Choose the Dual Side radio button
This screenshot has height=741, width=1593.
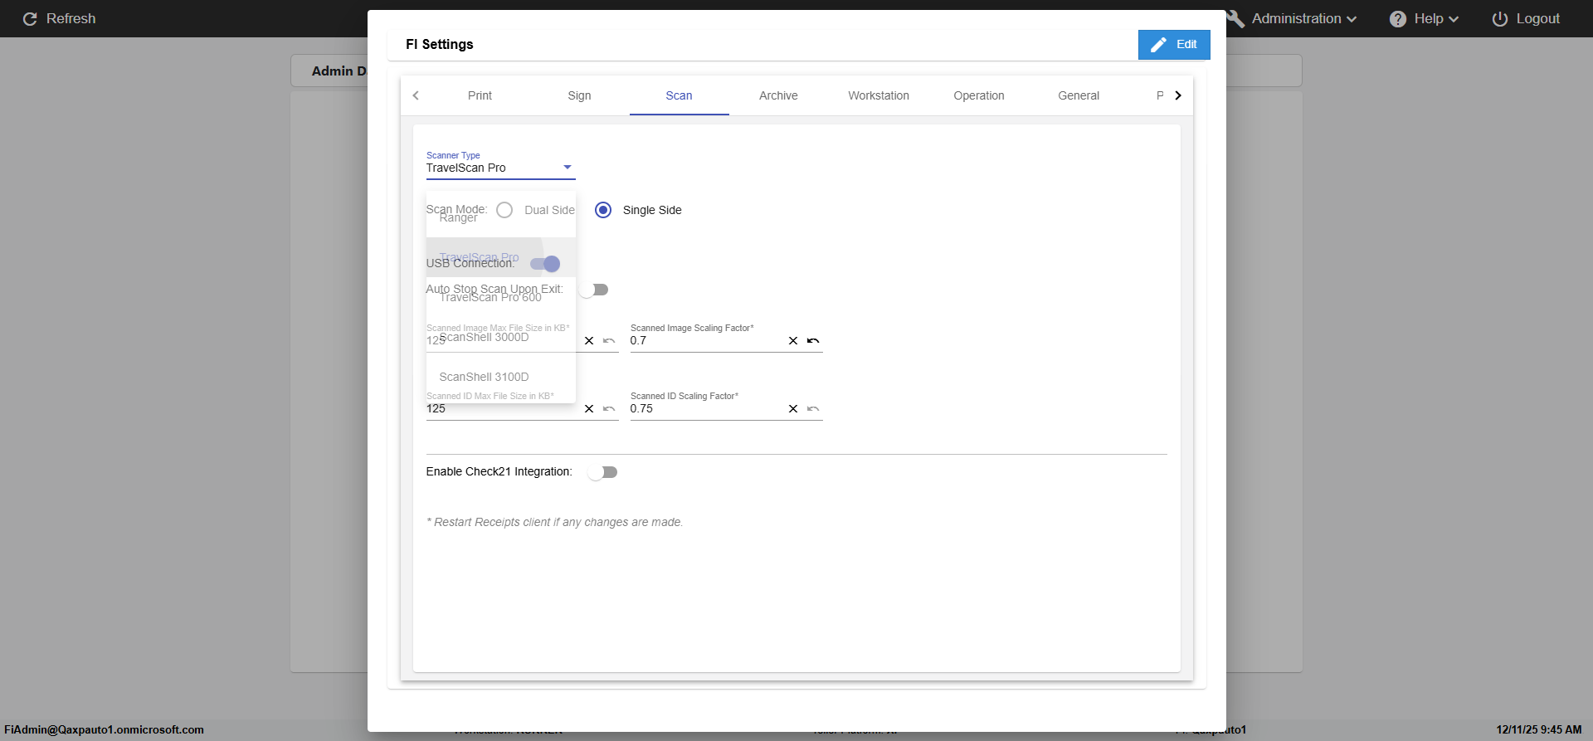pyautogui.click(x=504, y=210)
